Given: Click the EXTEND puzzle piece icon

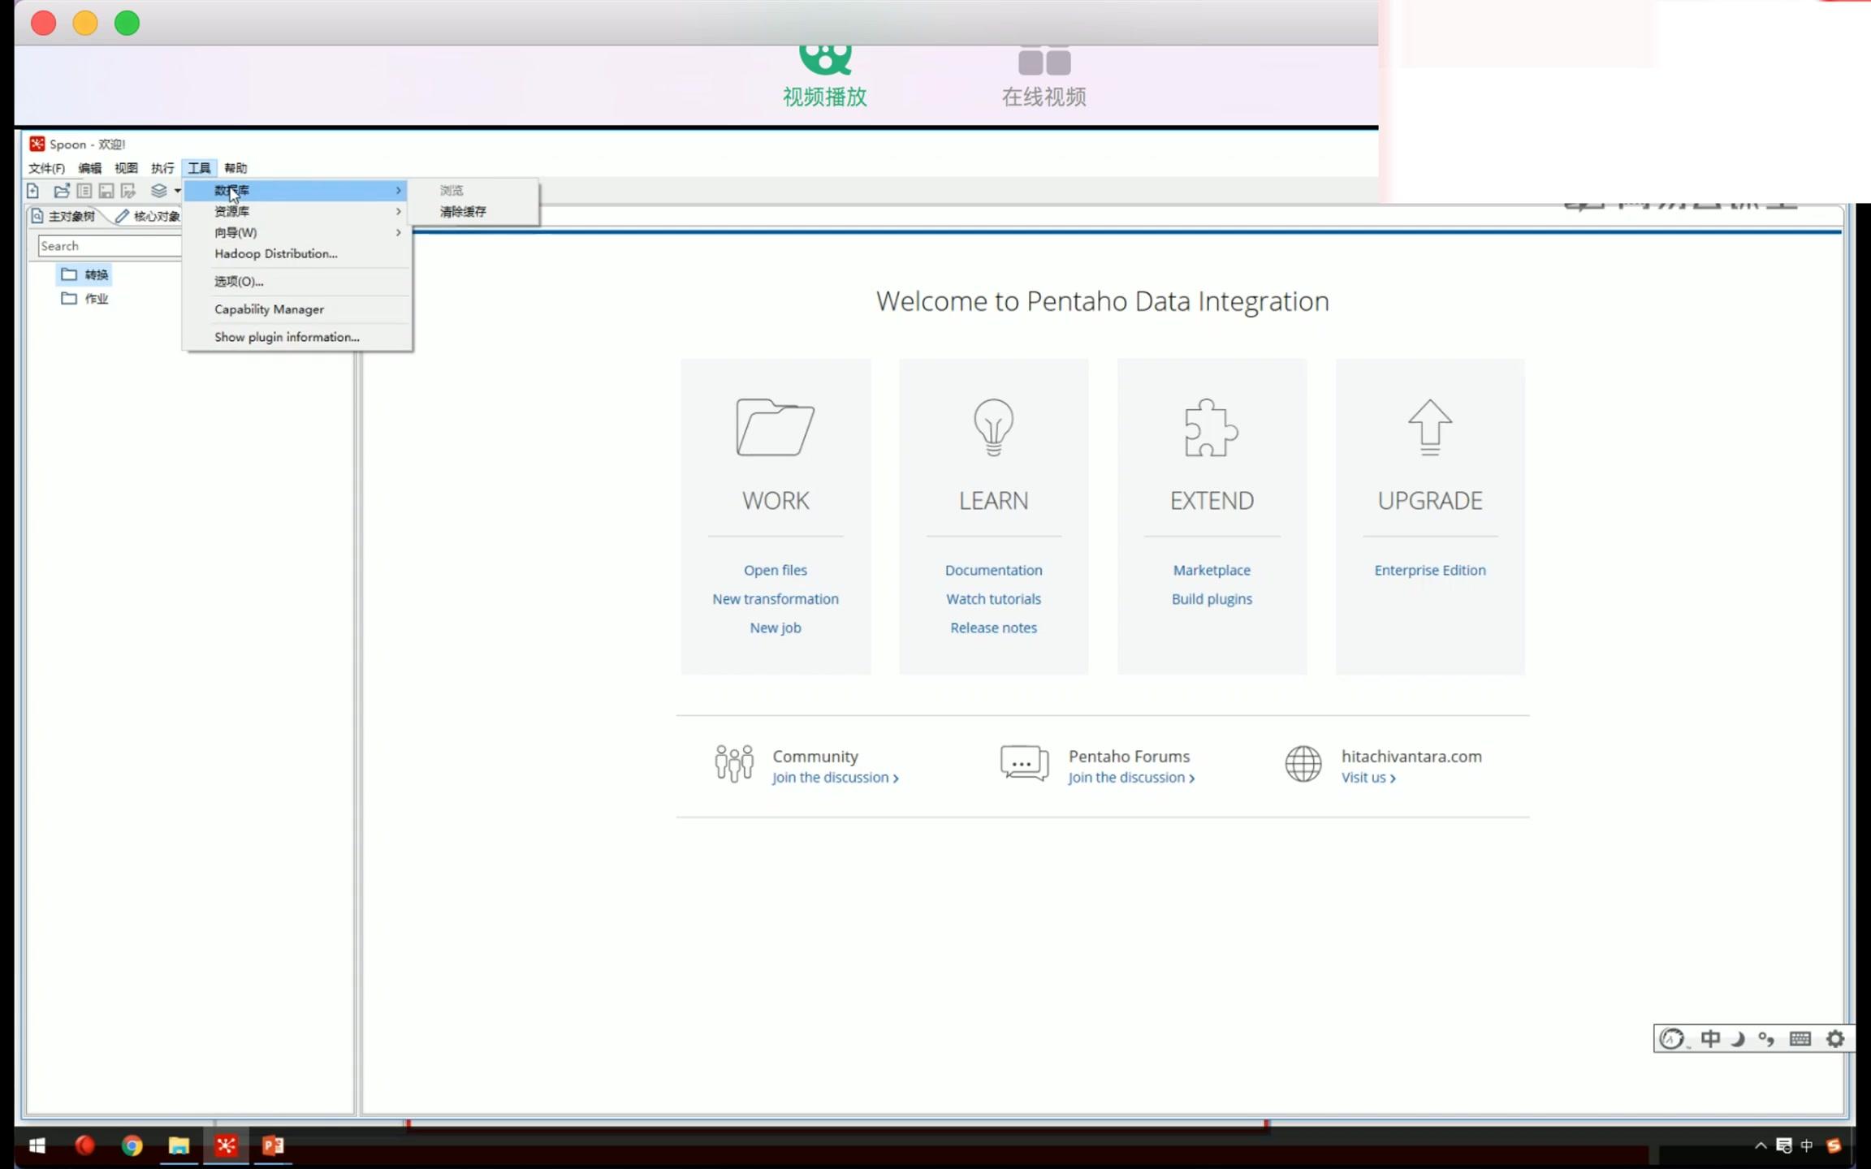Looking at the screenshot, I should click(x=1211, y=428).
